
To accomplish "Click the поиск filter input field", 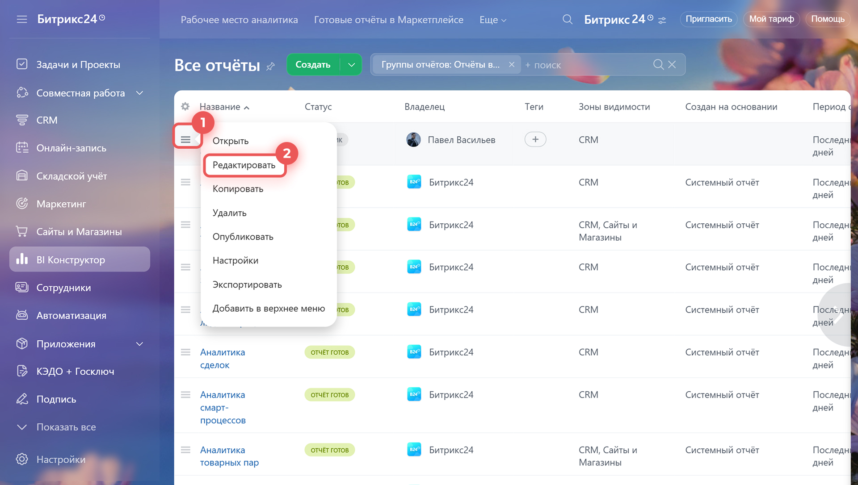I will click(585, 65).
